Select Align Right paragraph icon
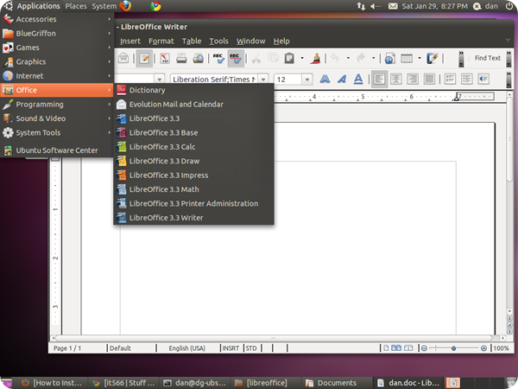 click(x=413, y=79)
